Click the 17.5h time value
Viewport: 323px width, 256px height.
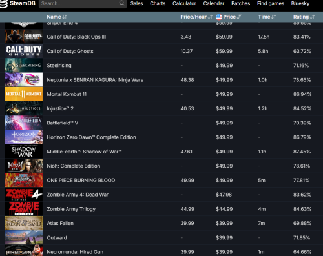click(264, 37)
